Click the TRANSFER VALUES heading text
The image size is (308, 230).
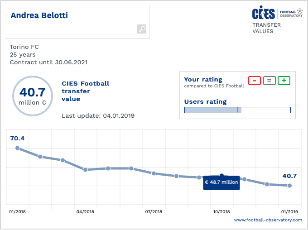[266, 28]
